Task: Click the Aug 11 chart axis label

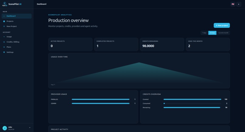Action: (53, 85)
